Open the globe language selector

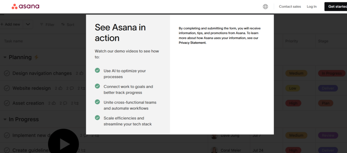click(x=265, y=6)
